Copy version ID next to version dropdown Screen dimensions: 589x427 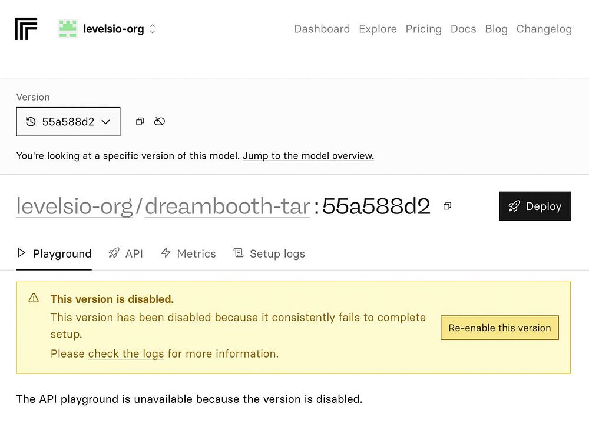click(x=140, y=122)
